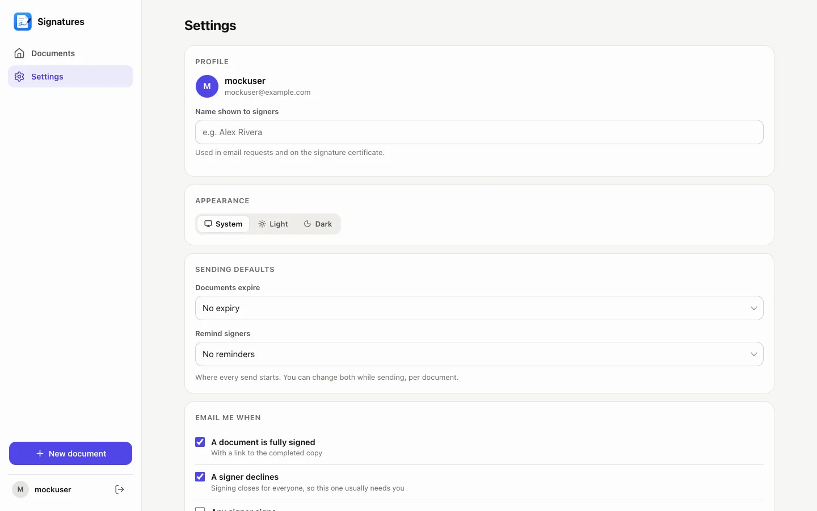Click the moon icon on Dark option
817x511 pixels.
(308, 224)
